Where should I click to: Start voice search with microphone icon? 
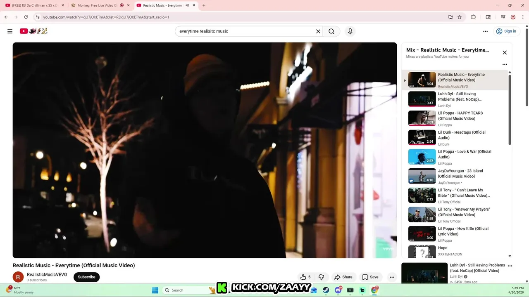click(350, 31)
